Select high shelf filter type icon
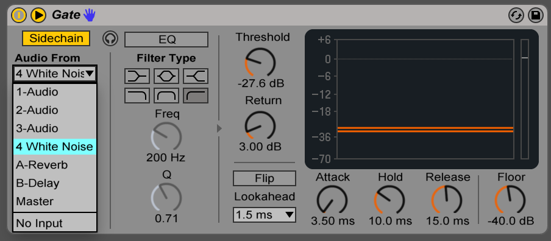The height and width of the screenshot is (241, 551). [196, 76]
